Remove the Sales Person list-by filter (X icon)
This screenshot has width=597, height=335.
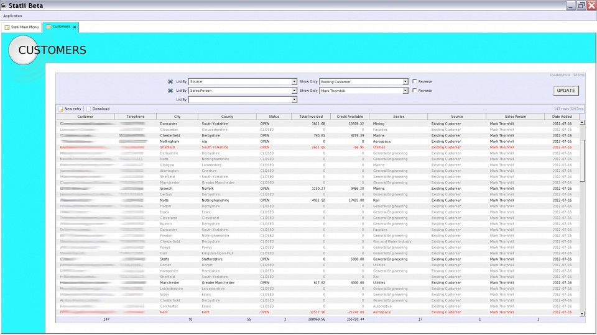(170, 91)
